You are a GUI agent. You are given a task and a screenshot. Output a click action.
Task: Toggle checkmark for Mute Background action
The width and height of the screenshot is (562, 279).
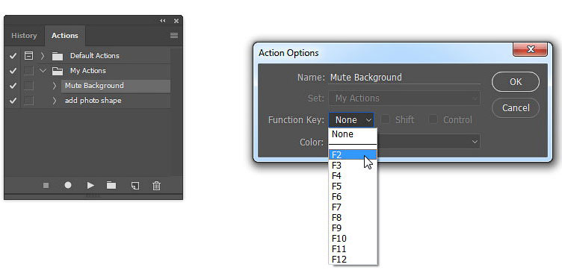(x=13, y=86)
